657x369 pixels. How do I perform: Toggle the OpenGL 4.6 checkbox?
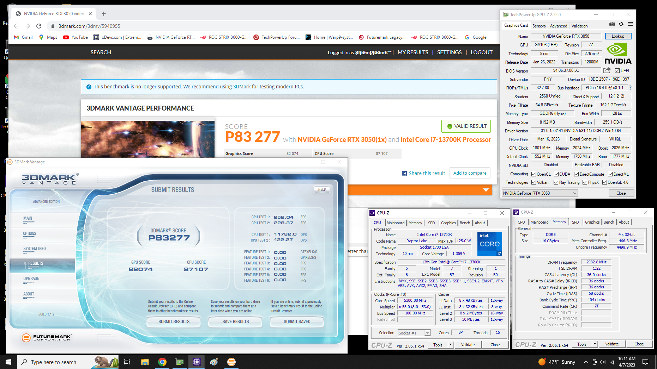pyautogui.click(x=605, y=182)
